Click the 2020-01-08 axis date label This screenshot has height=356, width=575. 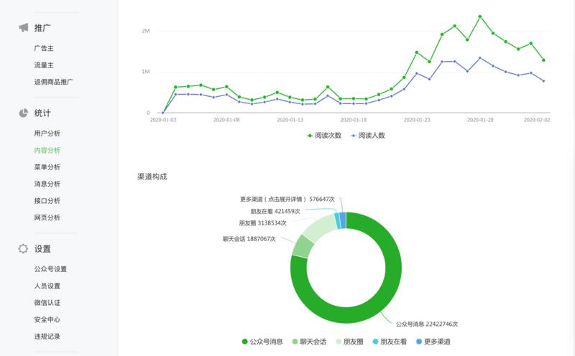point(226,120)
